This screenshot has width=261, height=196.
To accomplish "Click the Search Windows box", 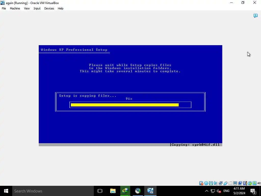I will tap(53, 191).
